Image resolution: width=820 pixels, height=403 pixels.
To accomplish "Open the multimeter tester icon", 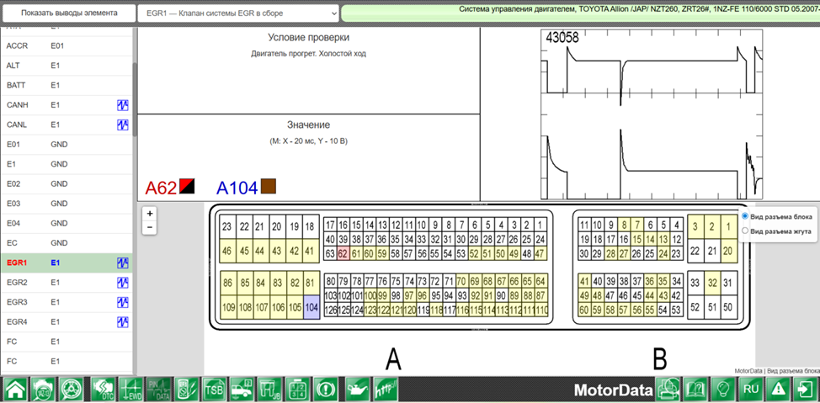I will pos(186,390).
